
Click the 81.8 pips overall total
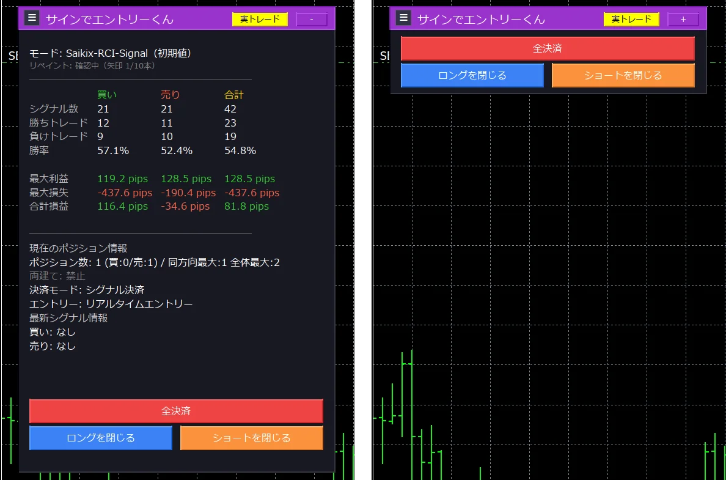(x=246, y=207)
